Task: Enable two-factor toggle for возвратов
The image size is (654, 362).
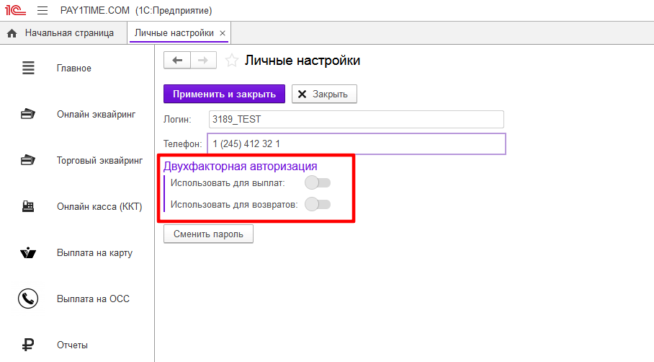Action: (318, 204)
